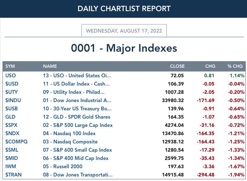Open the $USD symbol link
This screenshot has width=247, height=181.
pos(12,84)
